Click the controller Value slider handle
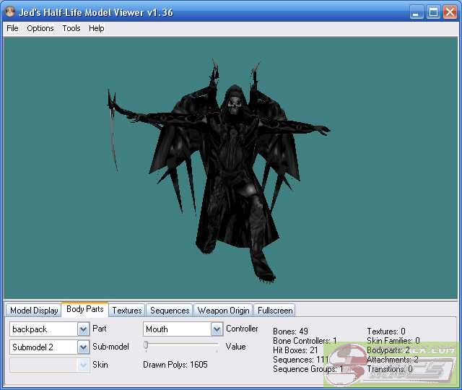462x390 pixels. point(146,345)
